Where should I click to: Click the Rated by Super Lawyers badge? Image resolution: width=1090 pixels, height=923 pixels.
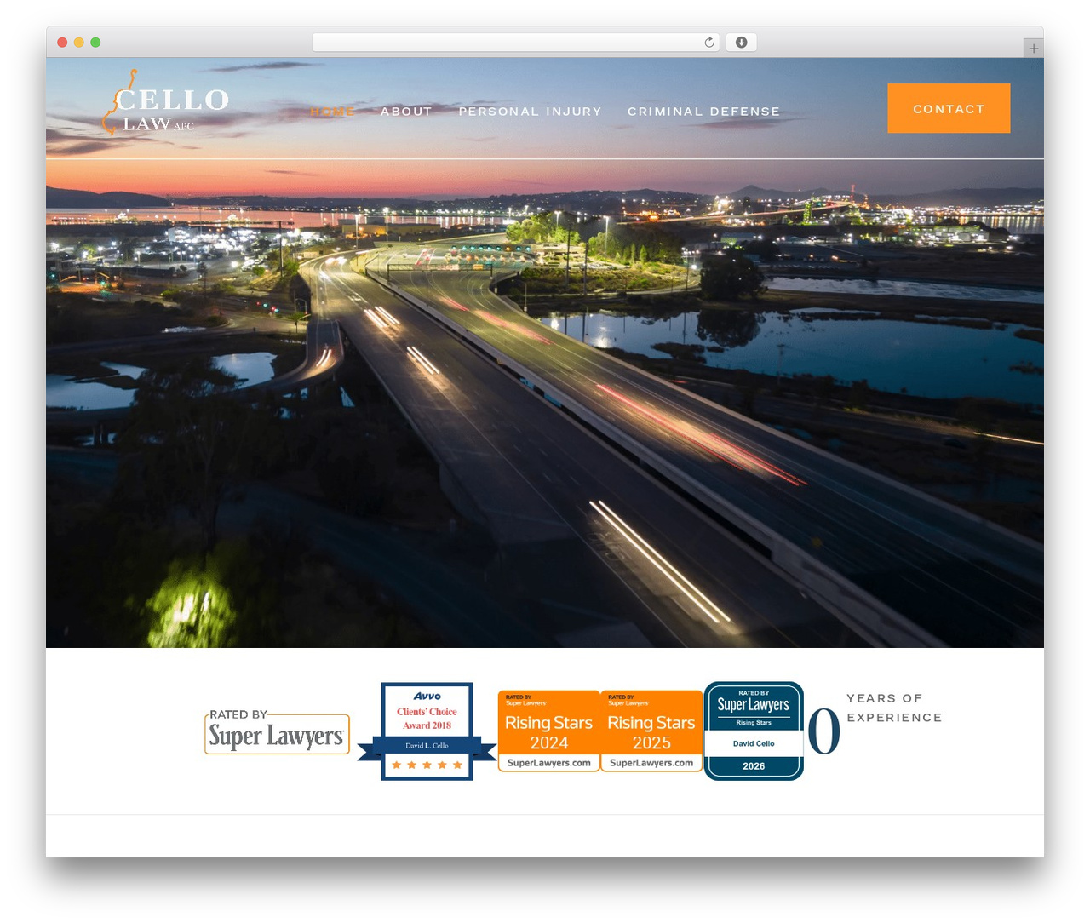(277, 732)
